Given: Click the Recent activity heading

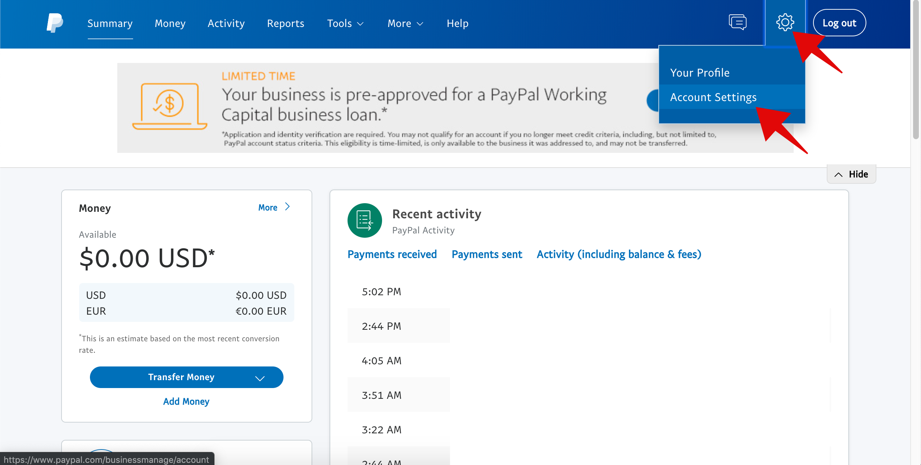Looking at the screenshot, I should point(437,214).
